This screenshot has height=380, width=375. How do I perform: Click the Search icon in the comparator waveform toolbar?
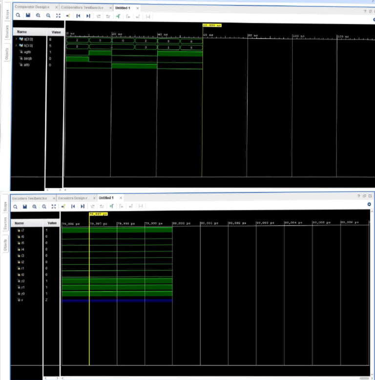[18, 15]
